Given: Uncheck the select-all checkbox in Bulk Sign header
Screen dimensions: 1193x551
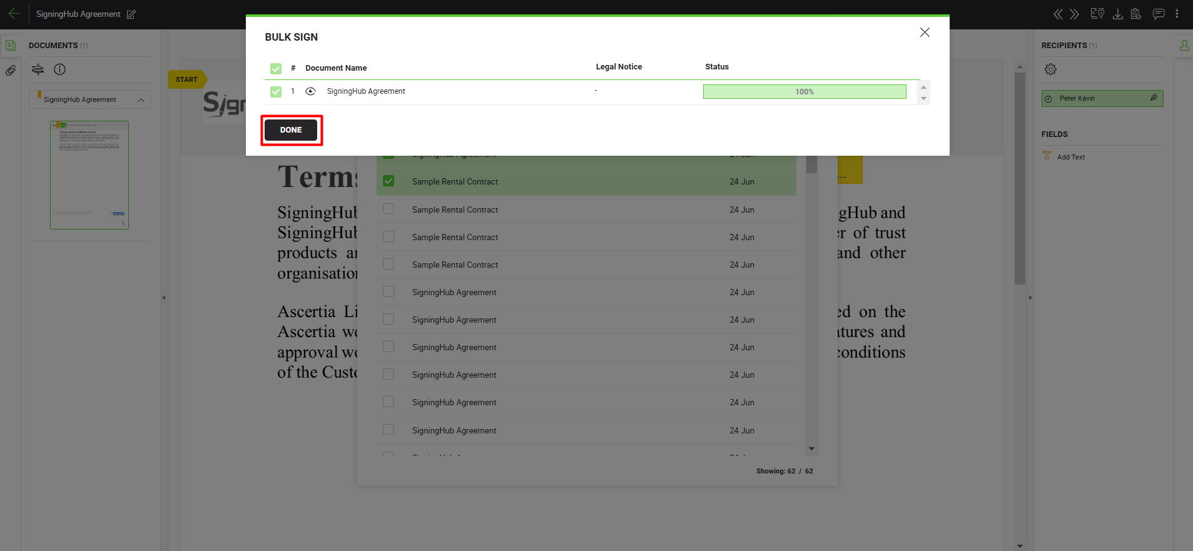Looking at the screenshot, I should pyautogui.click(x=276, y=69).
